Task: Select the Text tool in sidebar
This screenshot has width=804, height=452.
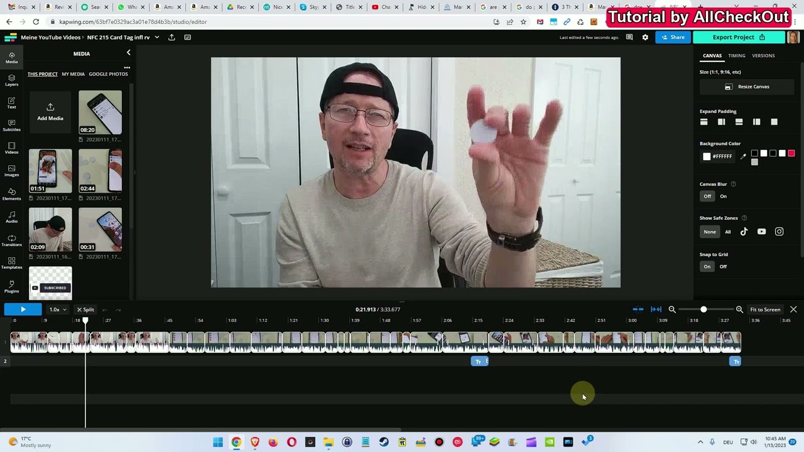Action: tap(11, 103)
